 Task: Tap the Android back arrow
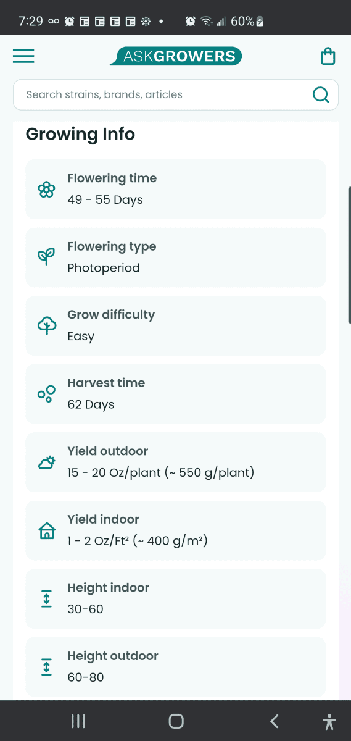[x=275, y=721]
